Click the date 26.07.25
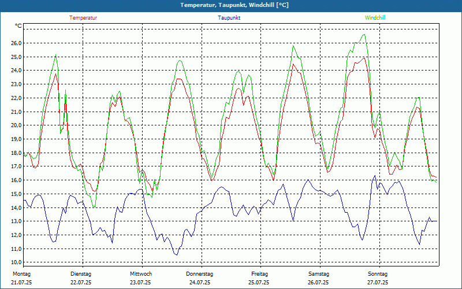The width and height of the screenshot is (462, 289). click(x=318, y=283)
